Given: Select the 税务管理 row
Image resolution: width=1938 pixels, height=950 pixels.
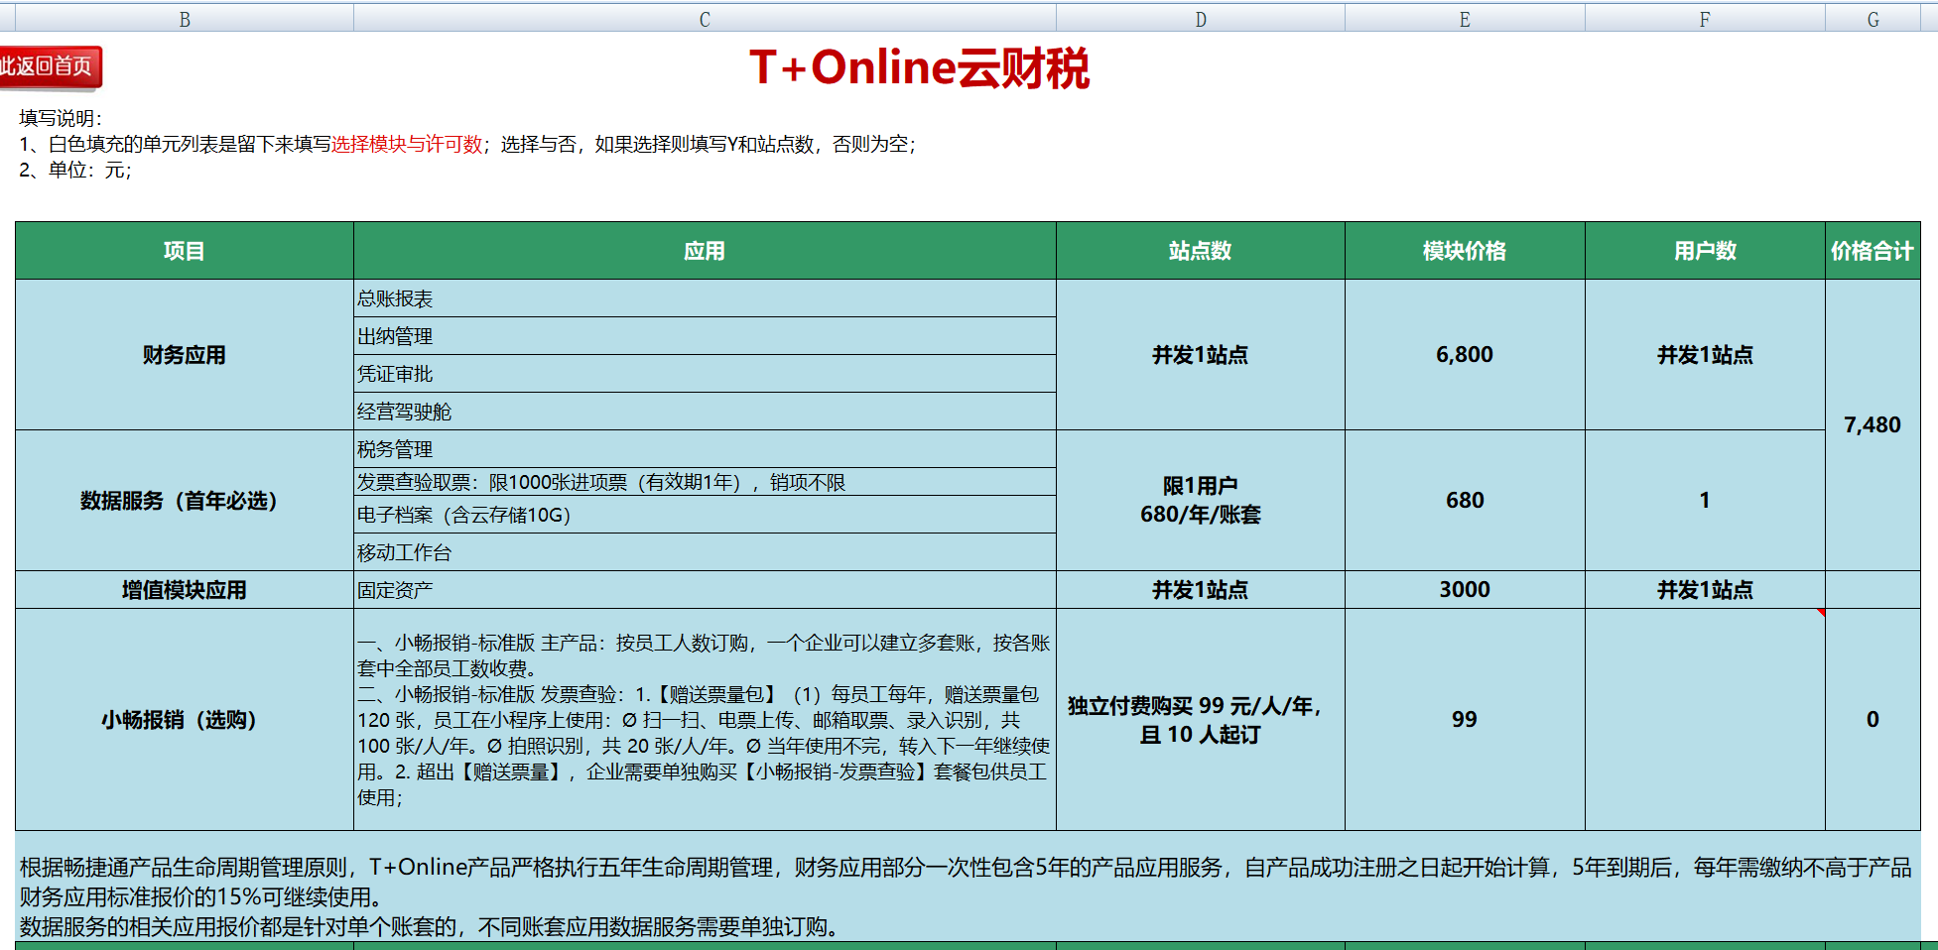Looking at the screenshot, I should click(705, 449).
